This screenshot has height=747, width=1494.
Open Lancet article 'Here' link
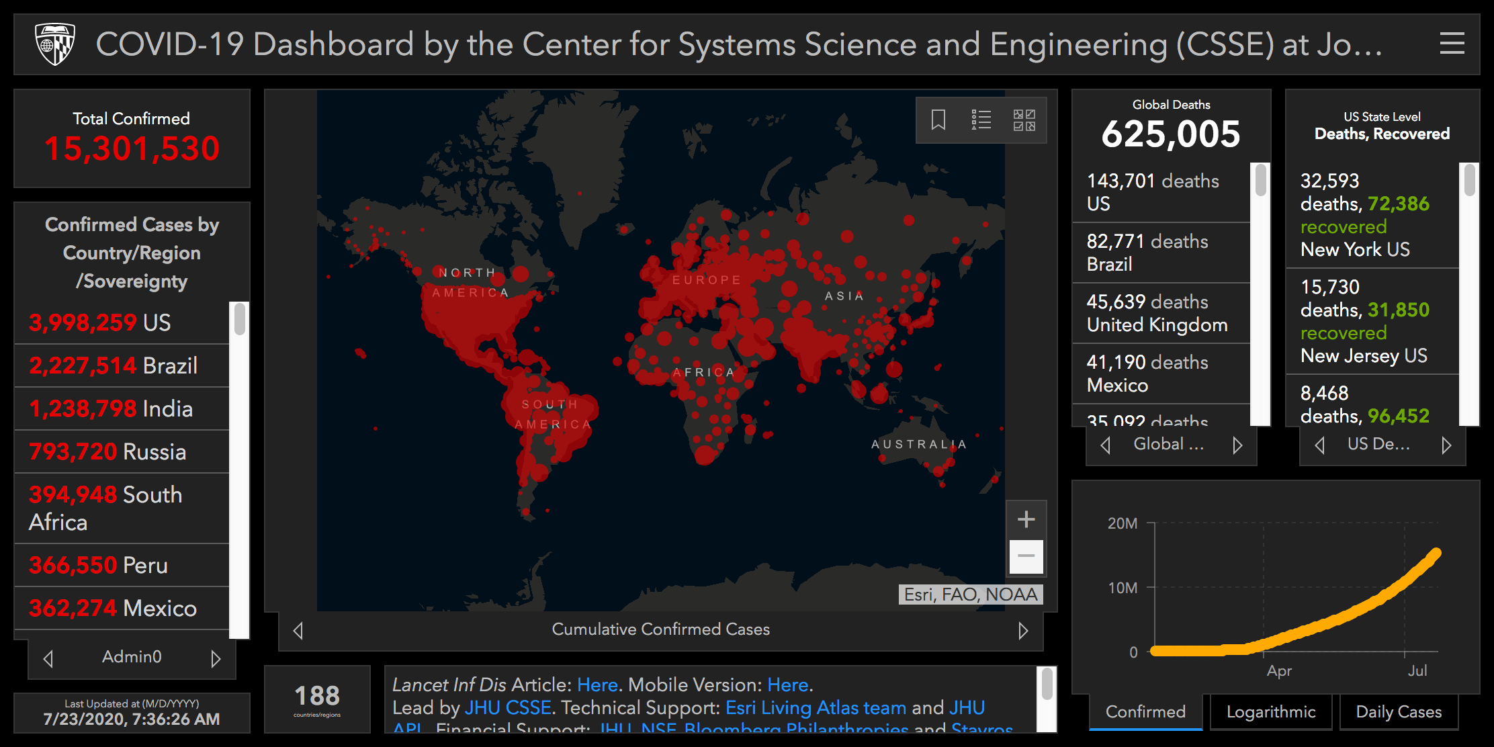597,685
